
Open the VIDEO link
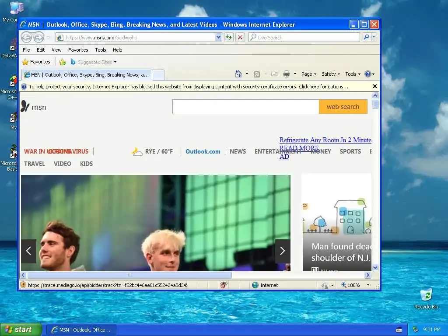[62, 164]
